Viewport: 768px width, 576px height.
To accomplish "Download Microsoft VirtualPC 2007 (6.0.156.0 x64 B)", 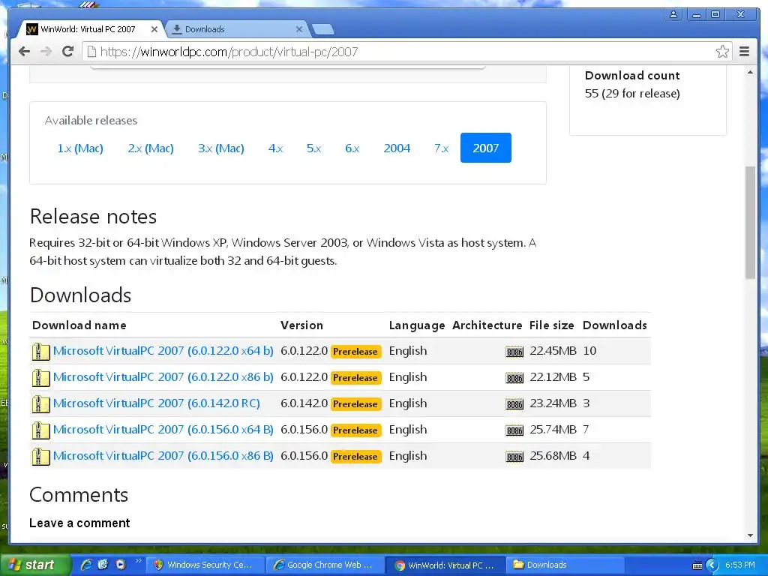I will (x=163, y=430).
